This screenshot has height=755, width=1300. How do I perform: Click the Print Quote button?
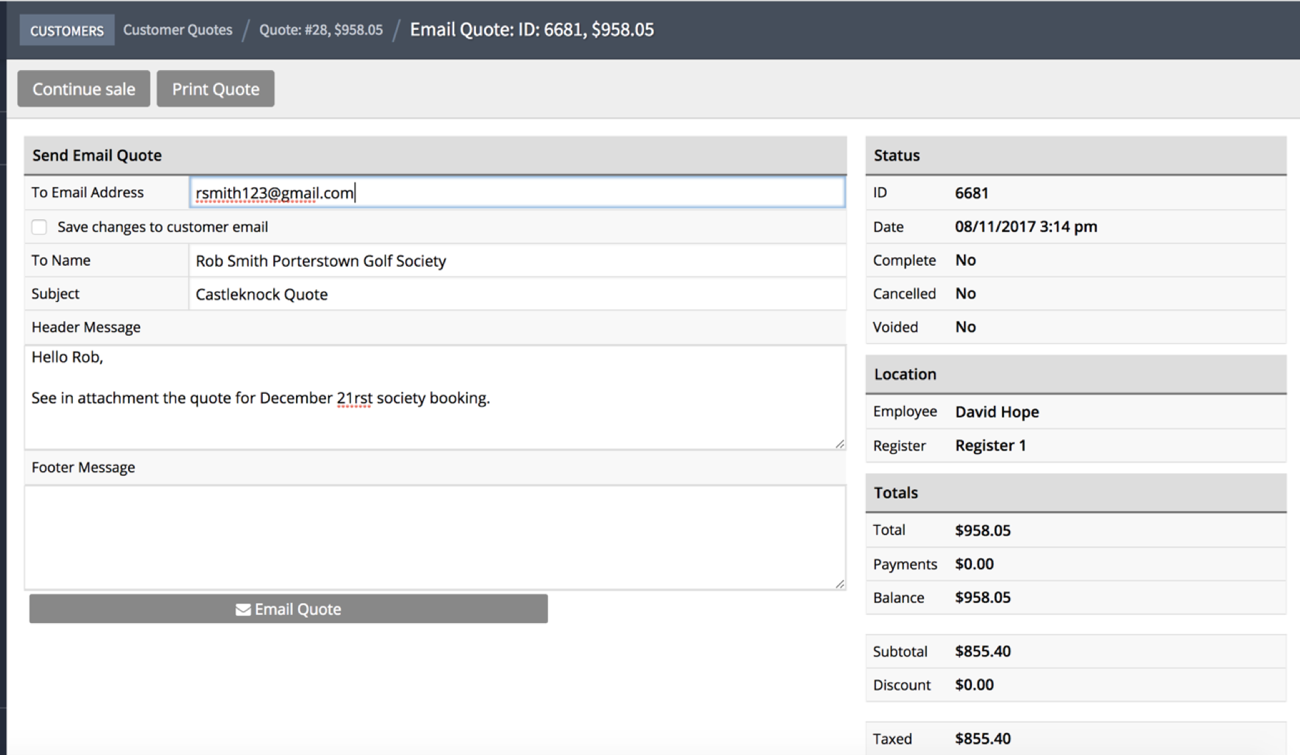[215, 89]
